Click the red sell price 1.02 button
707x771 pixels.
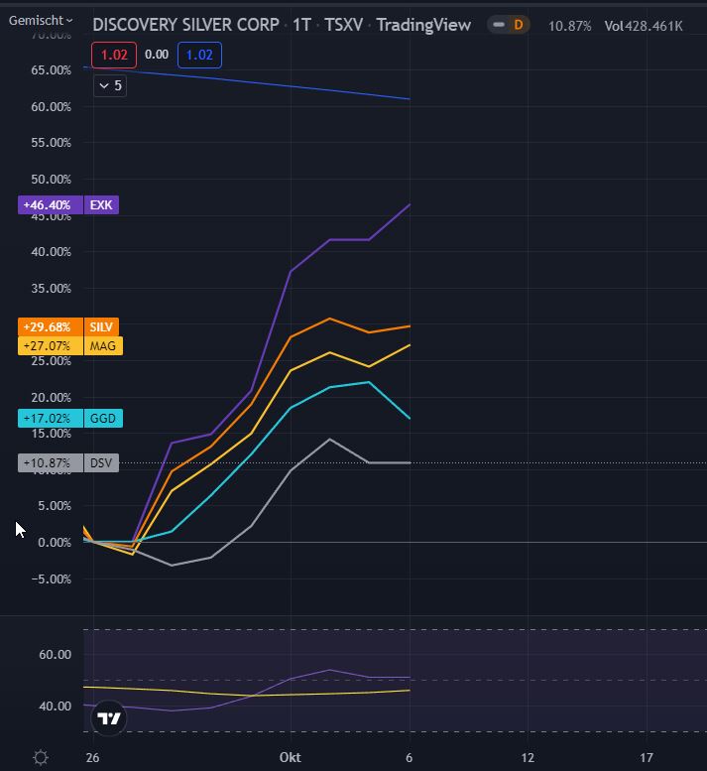pos(113,56)
